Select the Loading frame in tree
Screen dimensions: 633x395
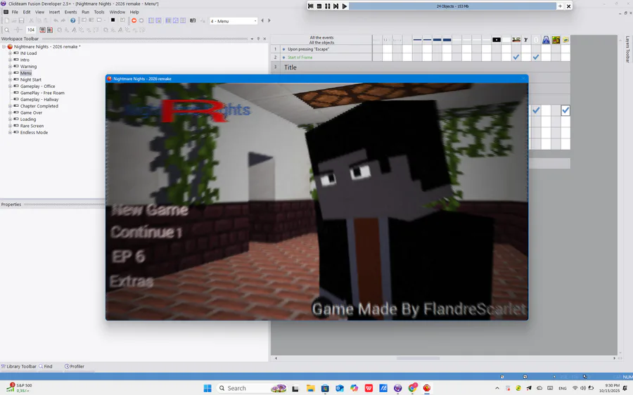[28, 119]
